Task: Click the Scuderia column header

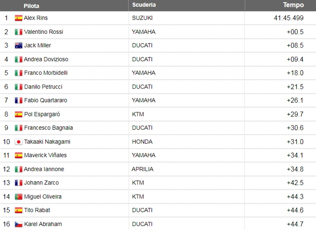Action: pyautogui.click(x=144, y=5)
